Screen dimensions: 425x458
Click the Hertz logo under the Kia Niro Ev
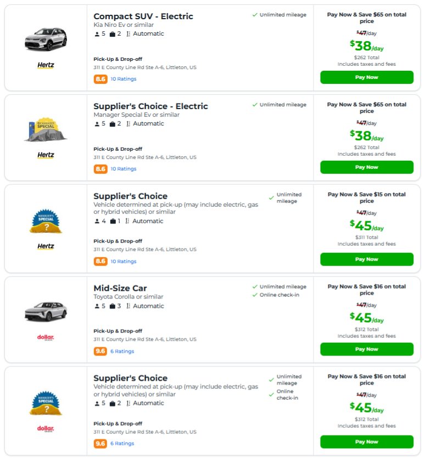(x=46, y=65)
